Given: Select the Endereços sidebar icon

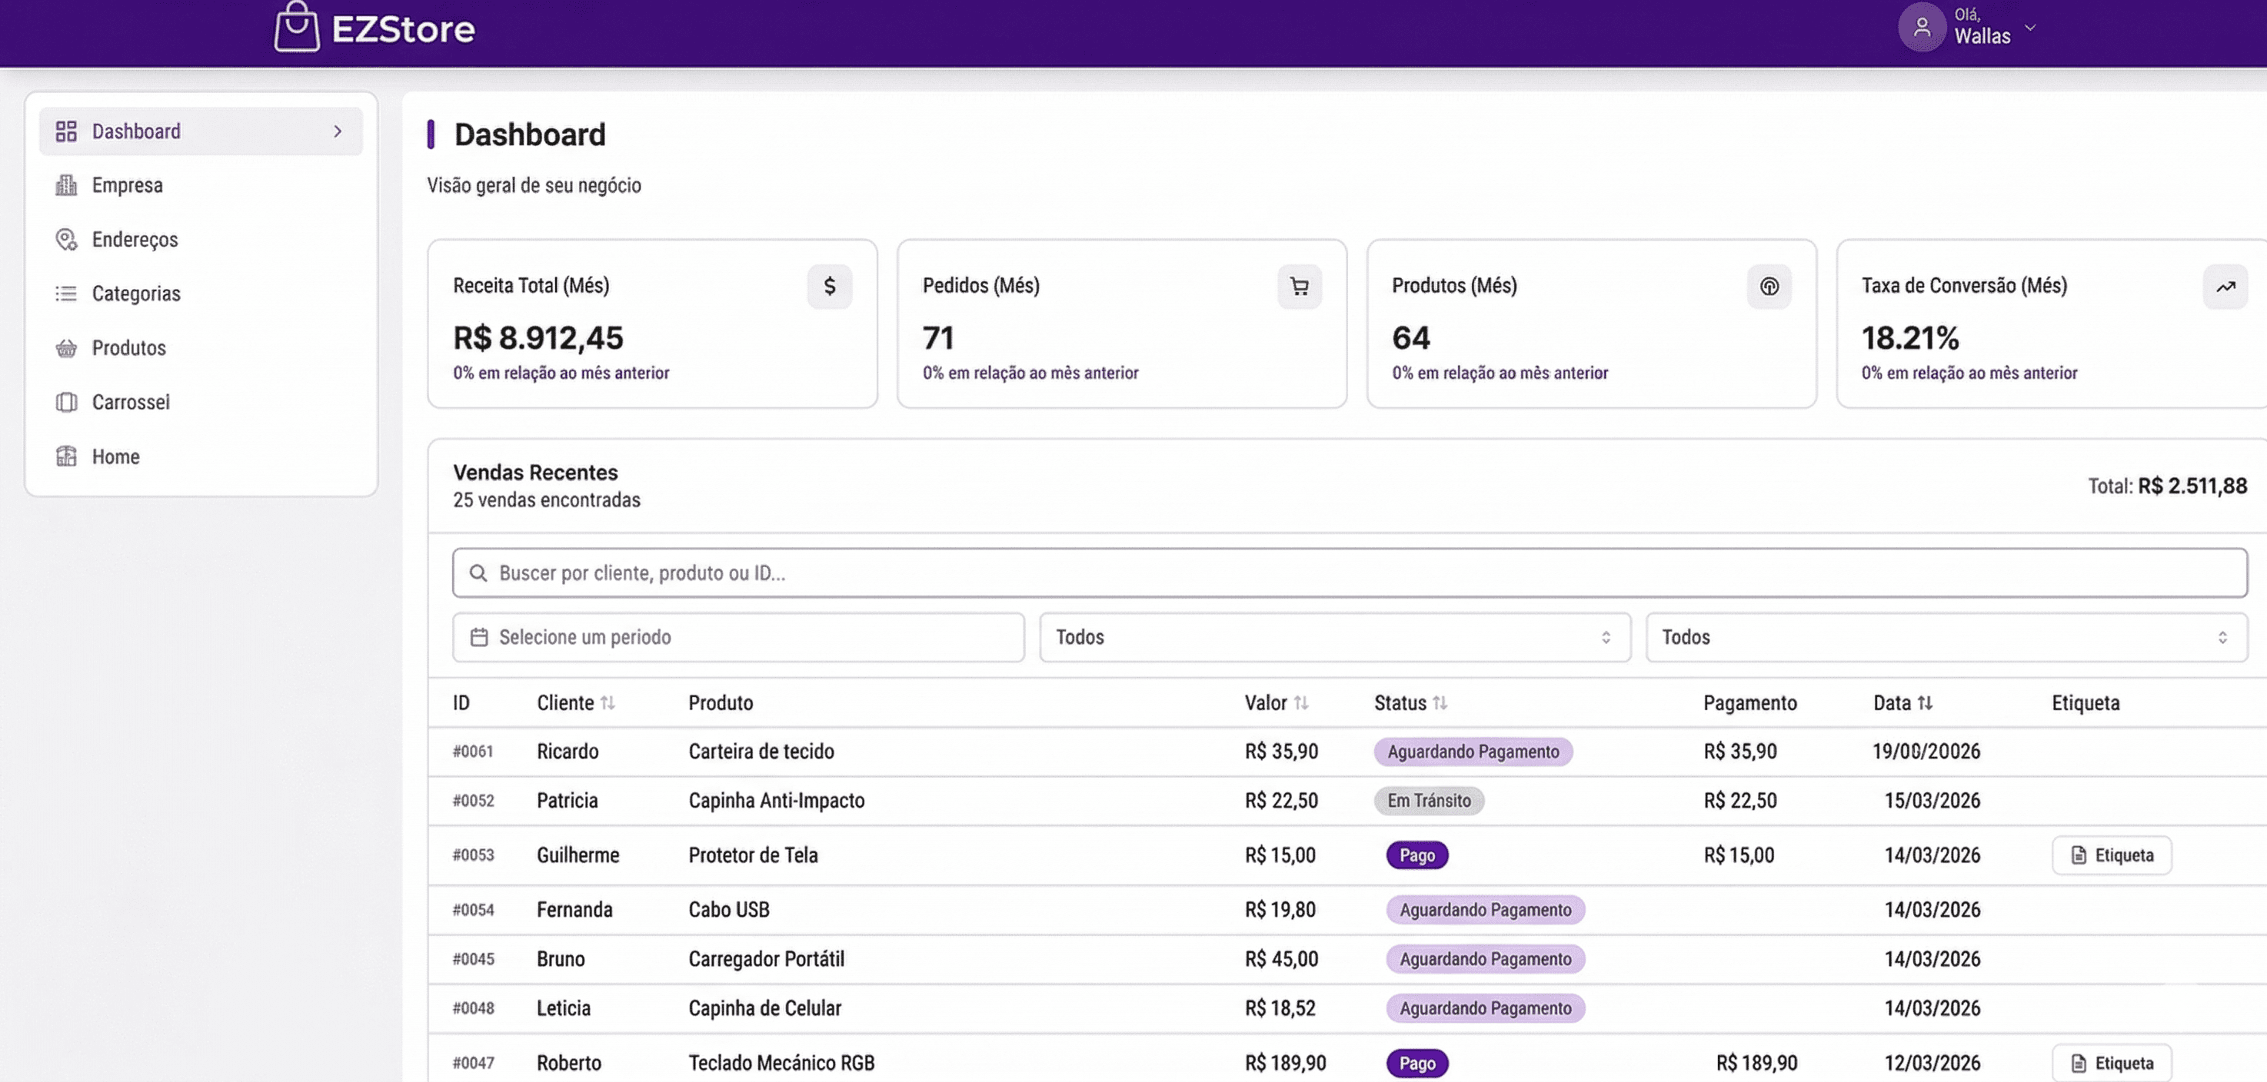Looking at the screenshot, I should pyautogui.click(x=66, y=239).
